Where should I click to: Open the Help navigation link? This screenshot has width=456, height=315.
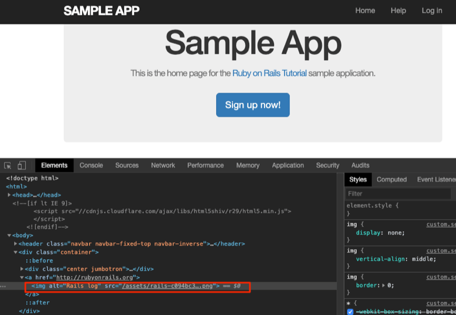(x=398, y=11)
